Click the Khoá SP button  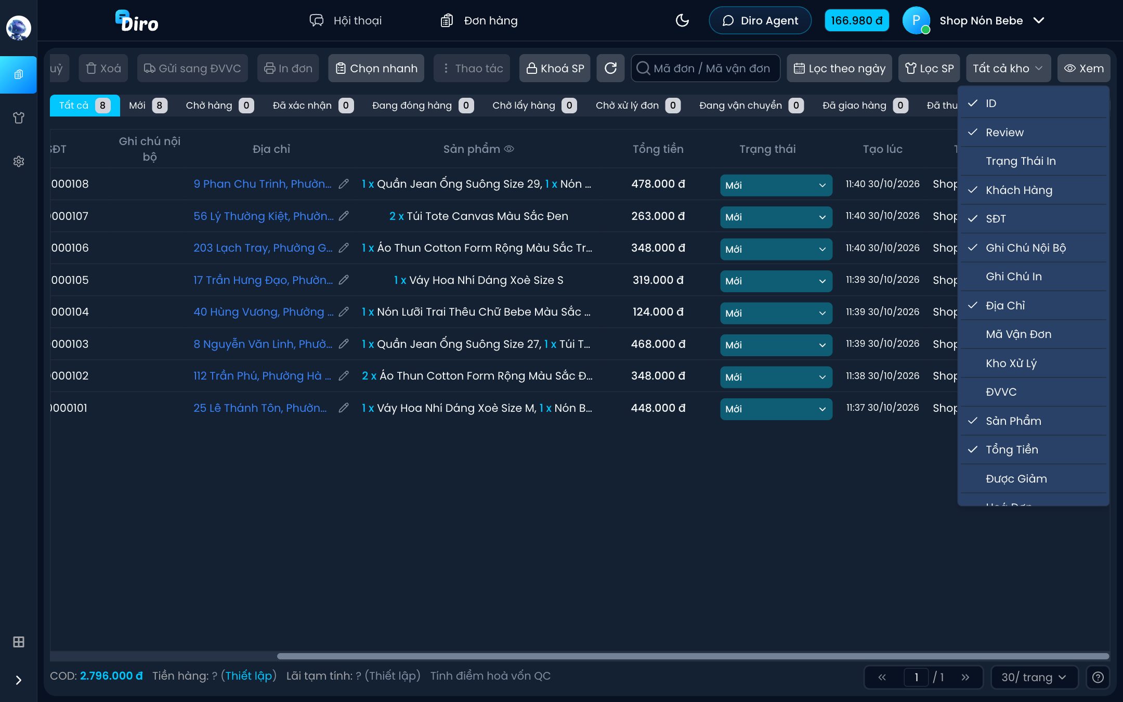tap(555, 68)
